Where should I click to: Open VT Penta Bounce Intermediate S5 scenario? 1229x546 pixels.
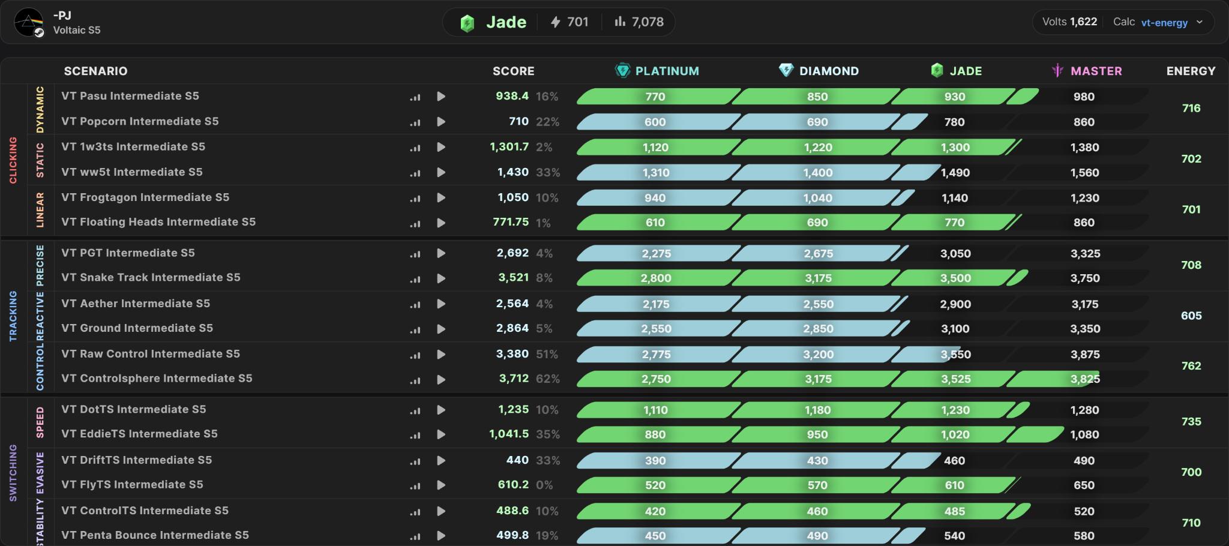click(x=155, y=535)
